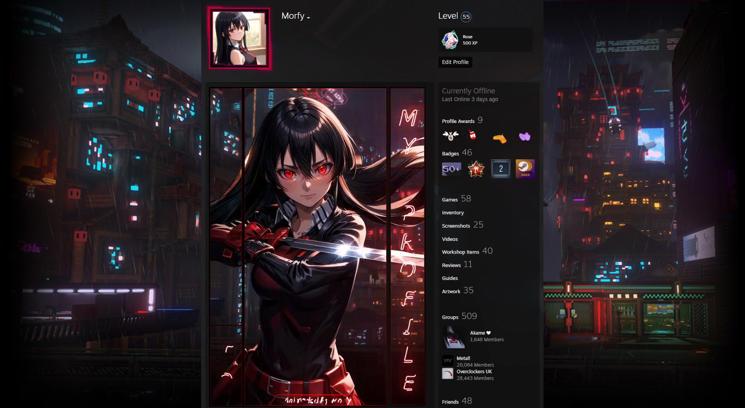Open the MY PROFILE side artwork strip
This screenshot has width=745, height=408.
[408, 247]
